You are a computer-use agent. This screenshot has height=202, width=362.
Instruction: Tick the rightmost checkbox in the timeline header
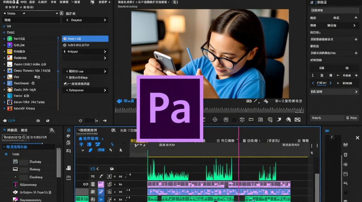pos(299,141)
